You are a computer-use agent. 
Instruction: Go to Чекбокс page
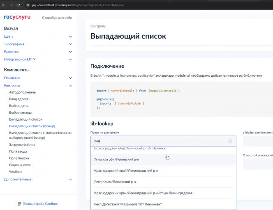pyautogui.click(x=16, y=172)
